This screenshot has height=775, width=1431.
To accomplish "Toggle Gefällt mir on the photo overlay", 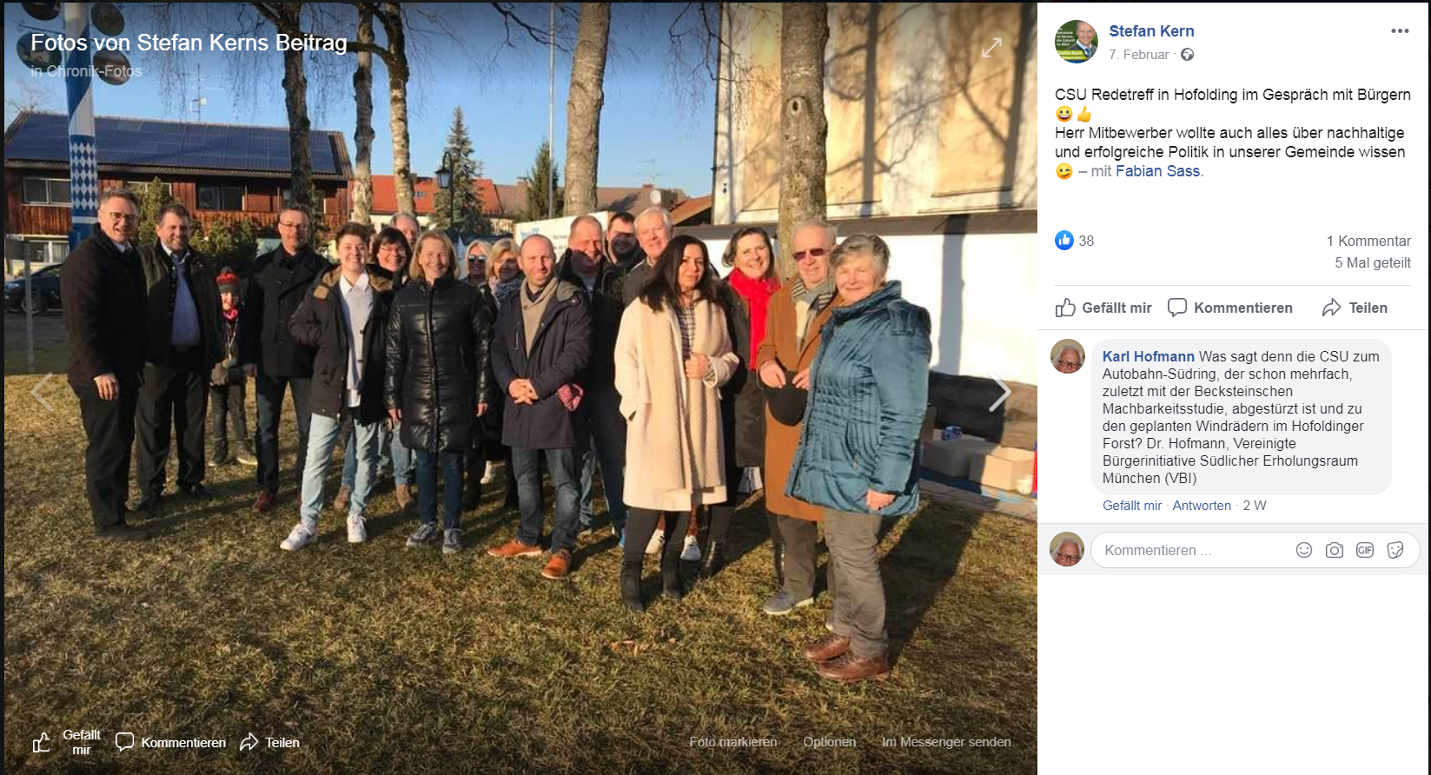I will [68, 742].
